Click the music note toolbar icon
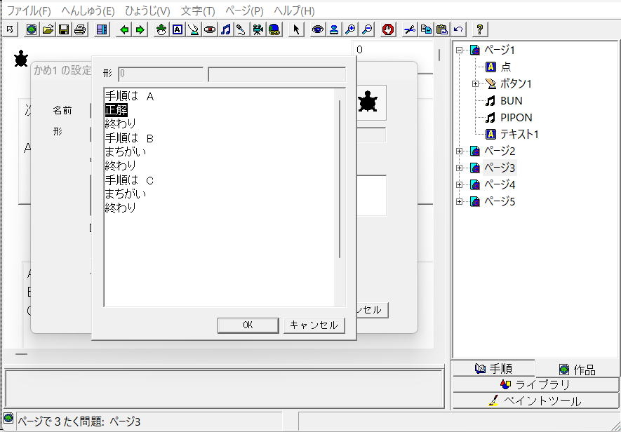 tap(226, 29)
